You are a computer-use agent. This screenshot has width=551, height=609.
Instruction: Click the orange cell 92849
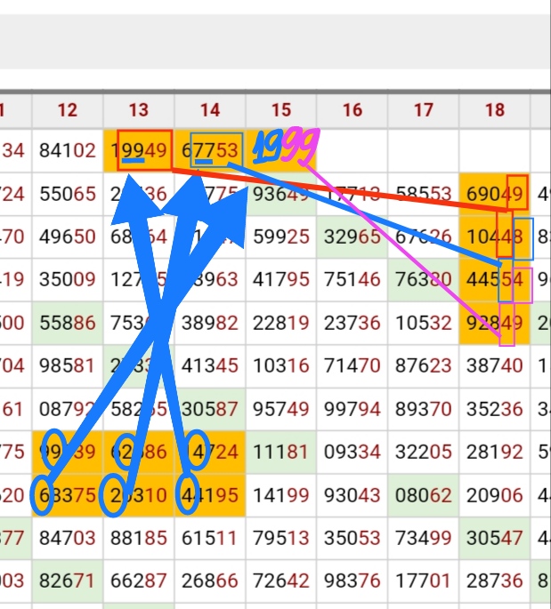[495, 323]
